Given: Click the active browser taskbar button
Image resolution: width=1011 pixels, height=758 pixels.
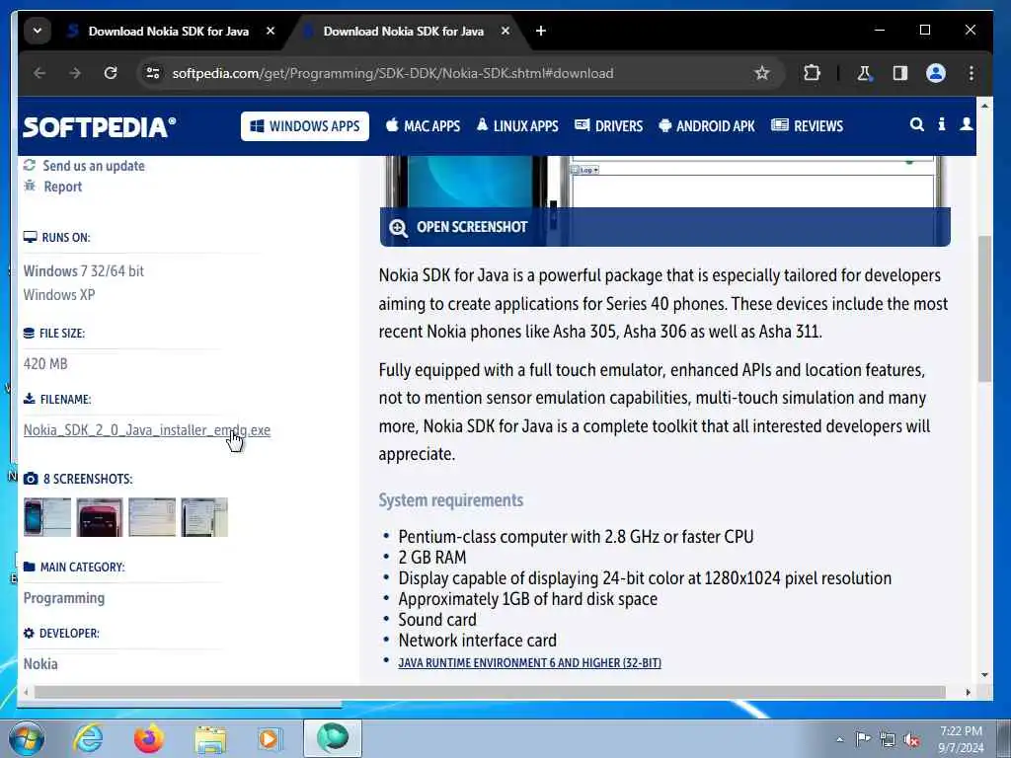Looking at the screenshot, I should pyautogui.click(x=333, y=738).
